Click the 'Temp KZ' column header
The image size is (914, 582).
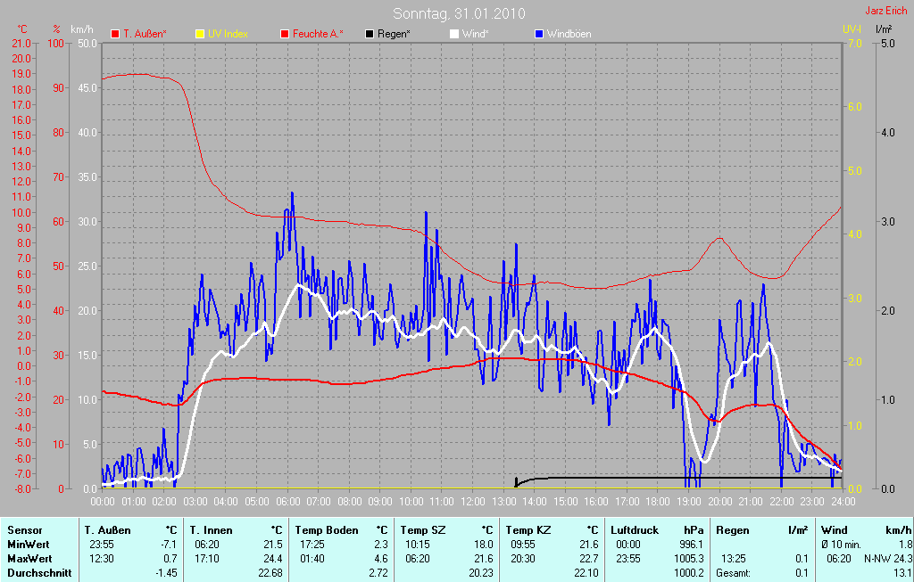point(528,530)
